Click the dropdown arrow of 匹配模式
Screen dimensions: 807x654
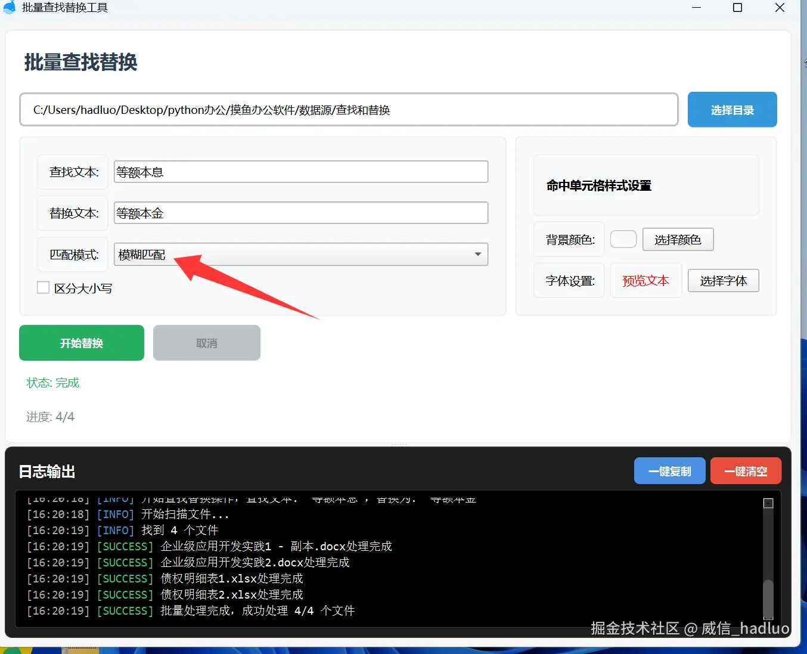tap(477, 255)
